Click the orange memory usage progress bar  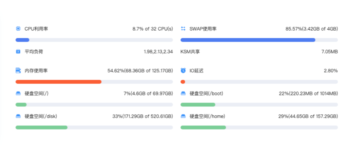point(58,82)
